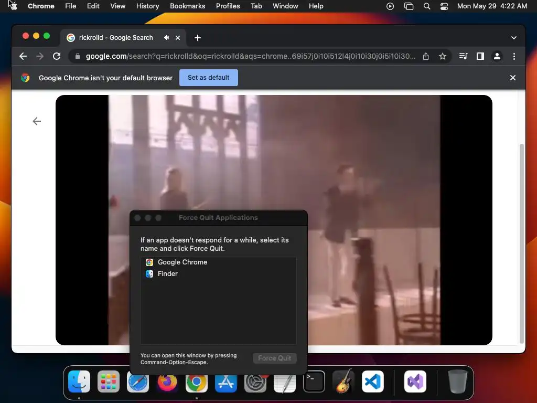Open the media controls toolbar icon
This screenshot has width=537, height=403.
[x=464, y=56]
